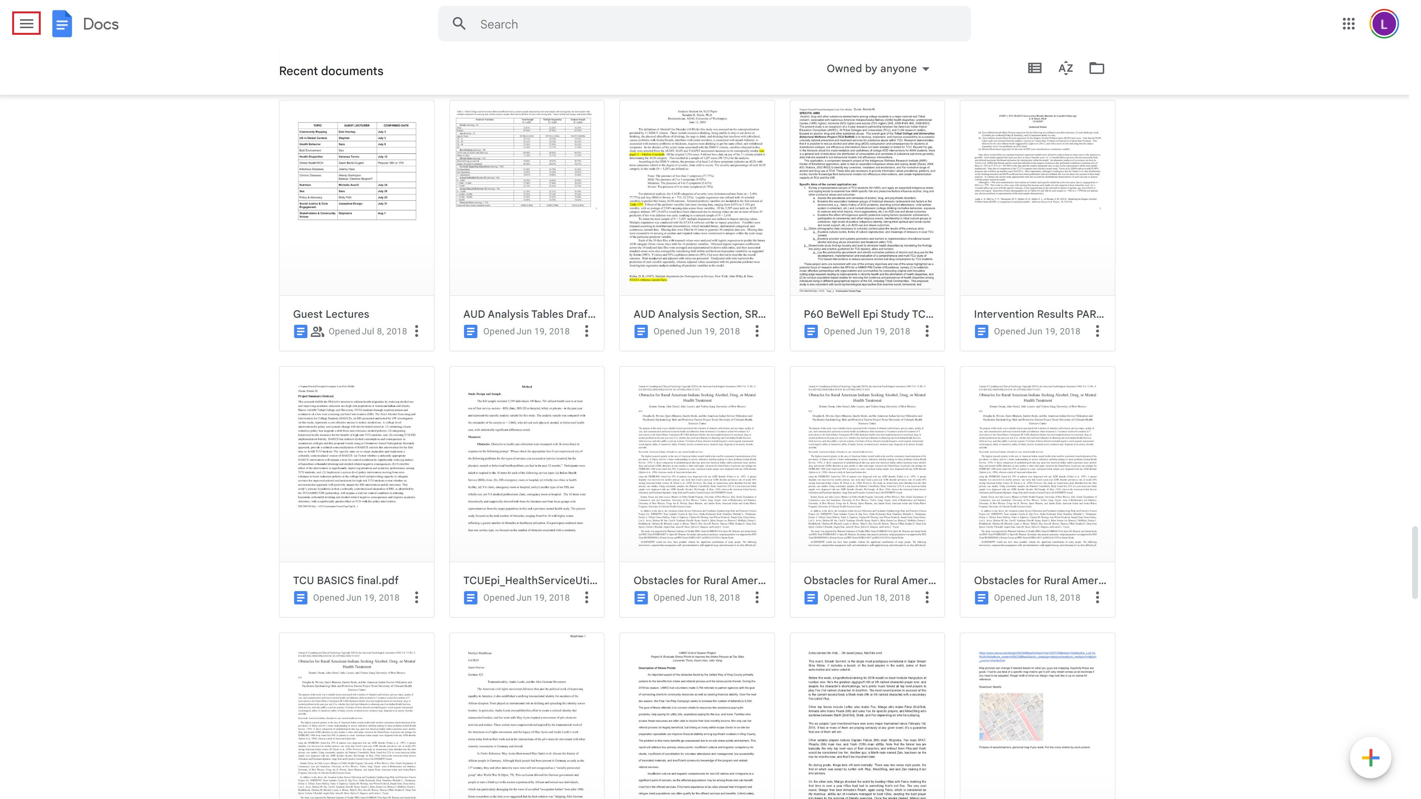This screenshot has height=799, width=1421.
Task: Click more options for Obstacles for Rural Amer first
Action: pyautogui.click(x=756, y=597)
